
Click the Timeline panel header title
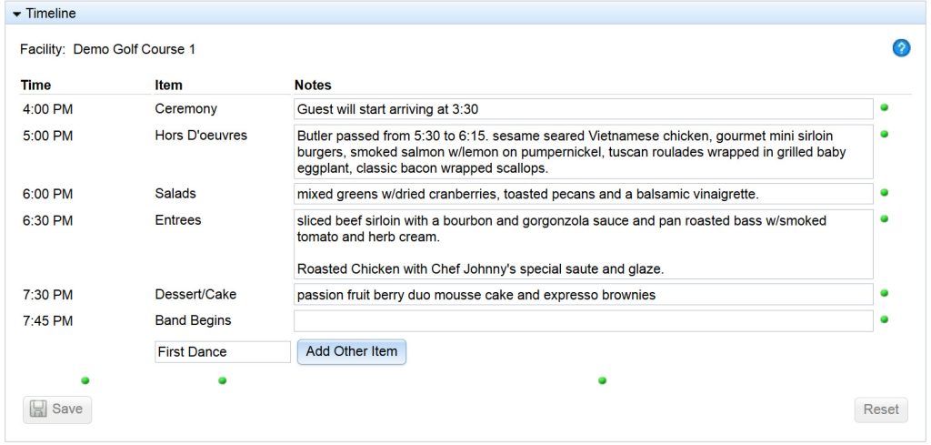click(51, 13)
